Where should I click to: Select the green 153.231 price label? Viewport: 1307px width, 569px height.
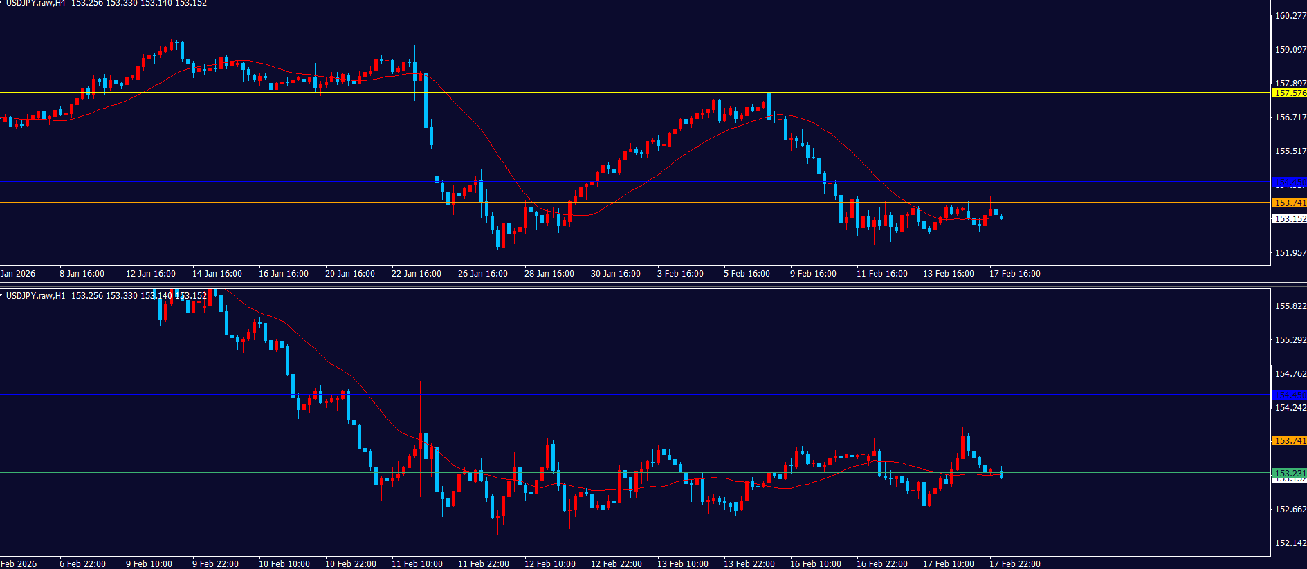tap(1289, 473)
